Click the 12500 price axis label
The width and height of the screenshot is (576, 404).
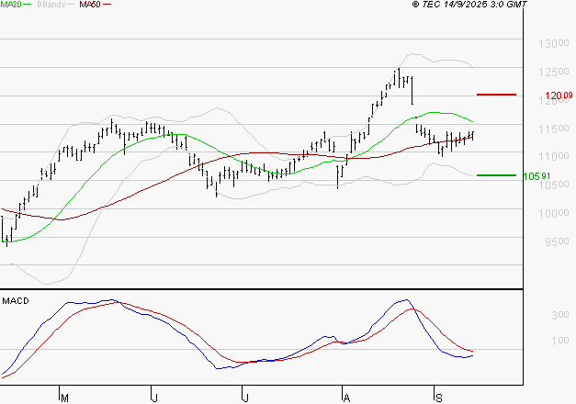554,72
